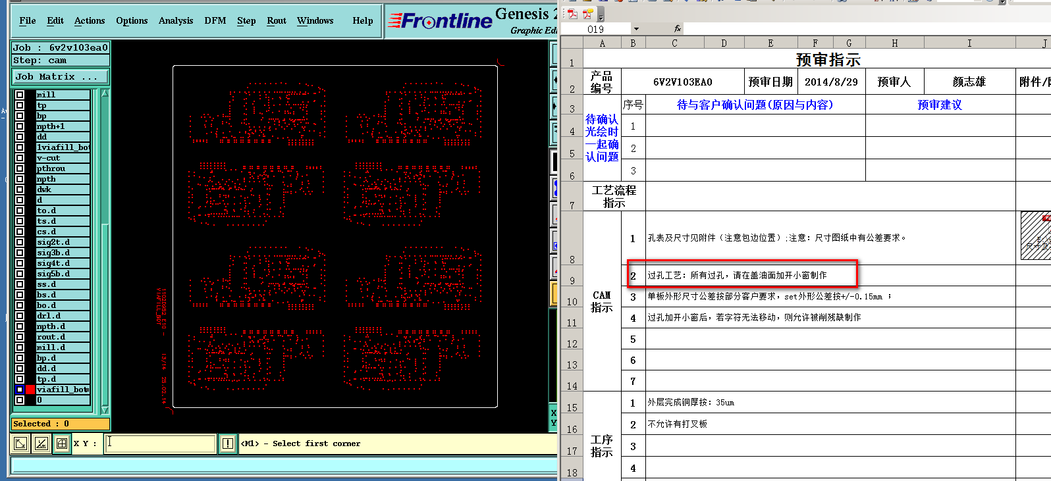
Task: Toggle checkbox for layer ss.d
Action: tap(20, 284)
